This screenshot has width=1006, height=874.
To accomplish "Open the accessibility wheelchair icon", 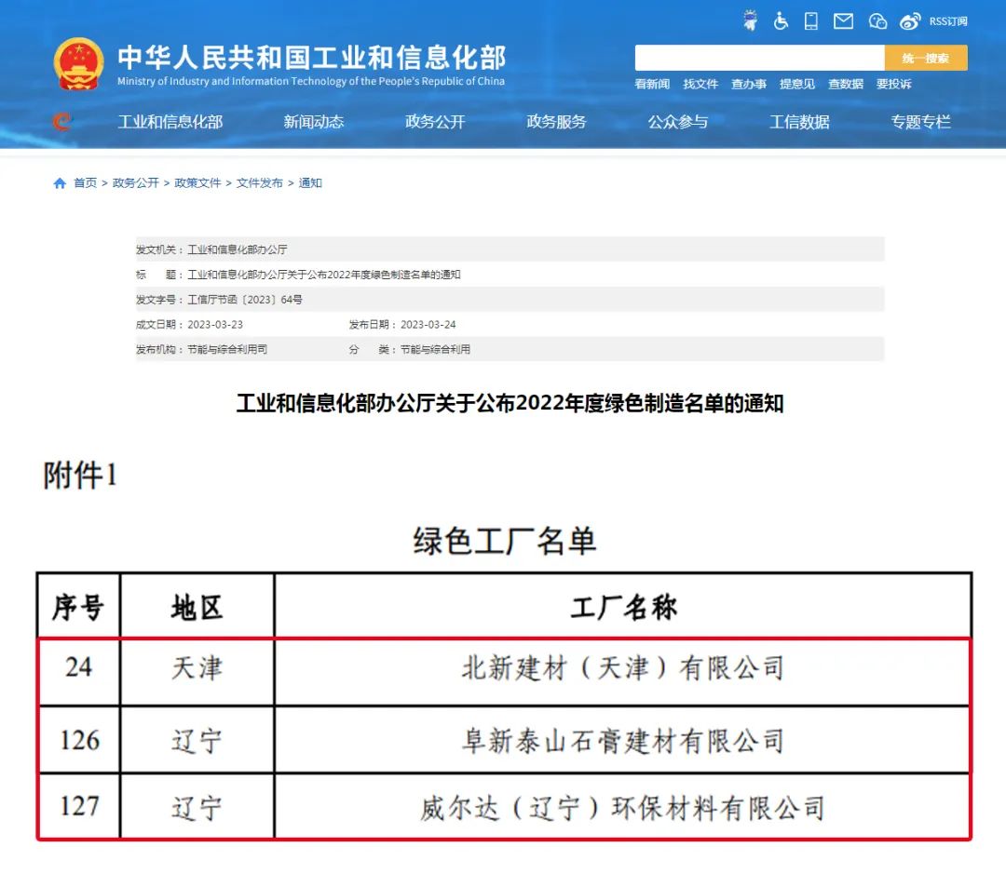I will [781, 21].
